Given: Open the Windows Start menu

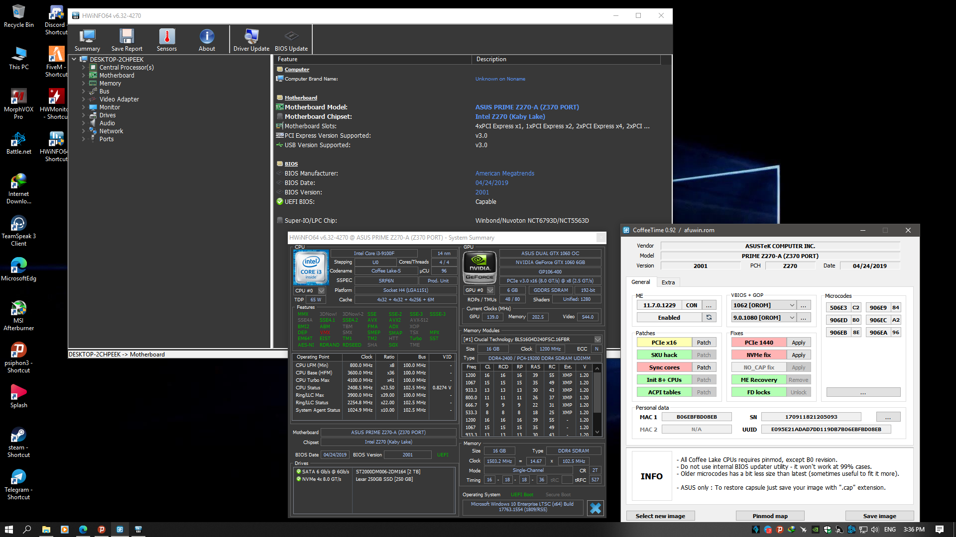Looking at the screenshot, I should [8, 530].
